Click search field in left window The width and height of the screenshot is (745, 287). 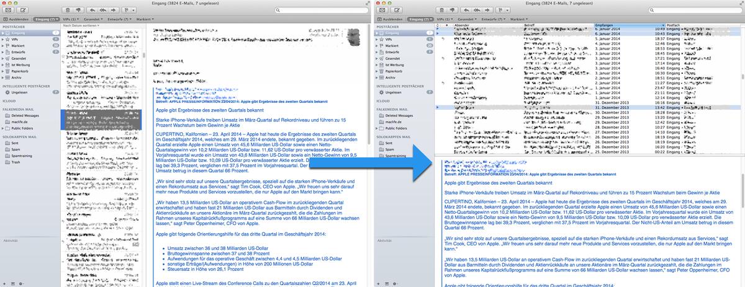(320, 11)
